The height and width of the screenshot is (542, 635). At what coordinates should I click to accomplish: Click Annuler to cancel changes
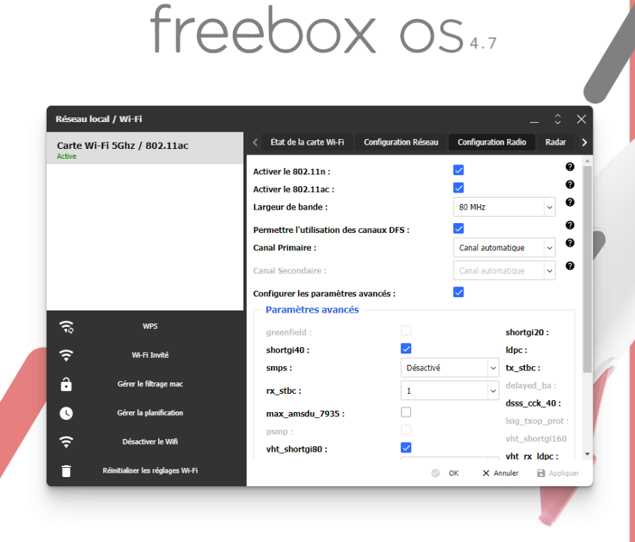(500, 473)
